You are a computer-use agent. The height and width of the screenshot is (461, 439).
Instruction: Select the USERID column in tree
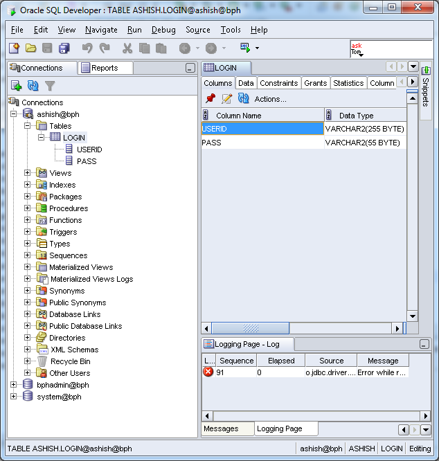(x=89, y=150)
